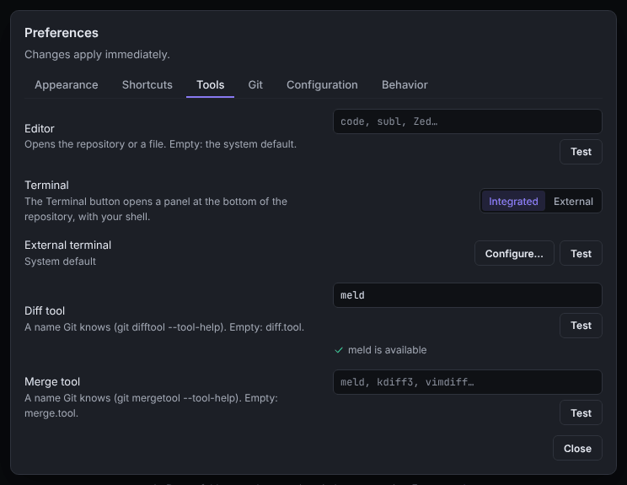Switch to the Appearance tab
The width and height of the screenshot is (627, 485).
tap(67, 85)
